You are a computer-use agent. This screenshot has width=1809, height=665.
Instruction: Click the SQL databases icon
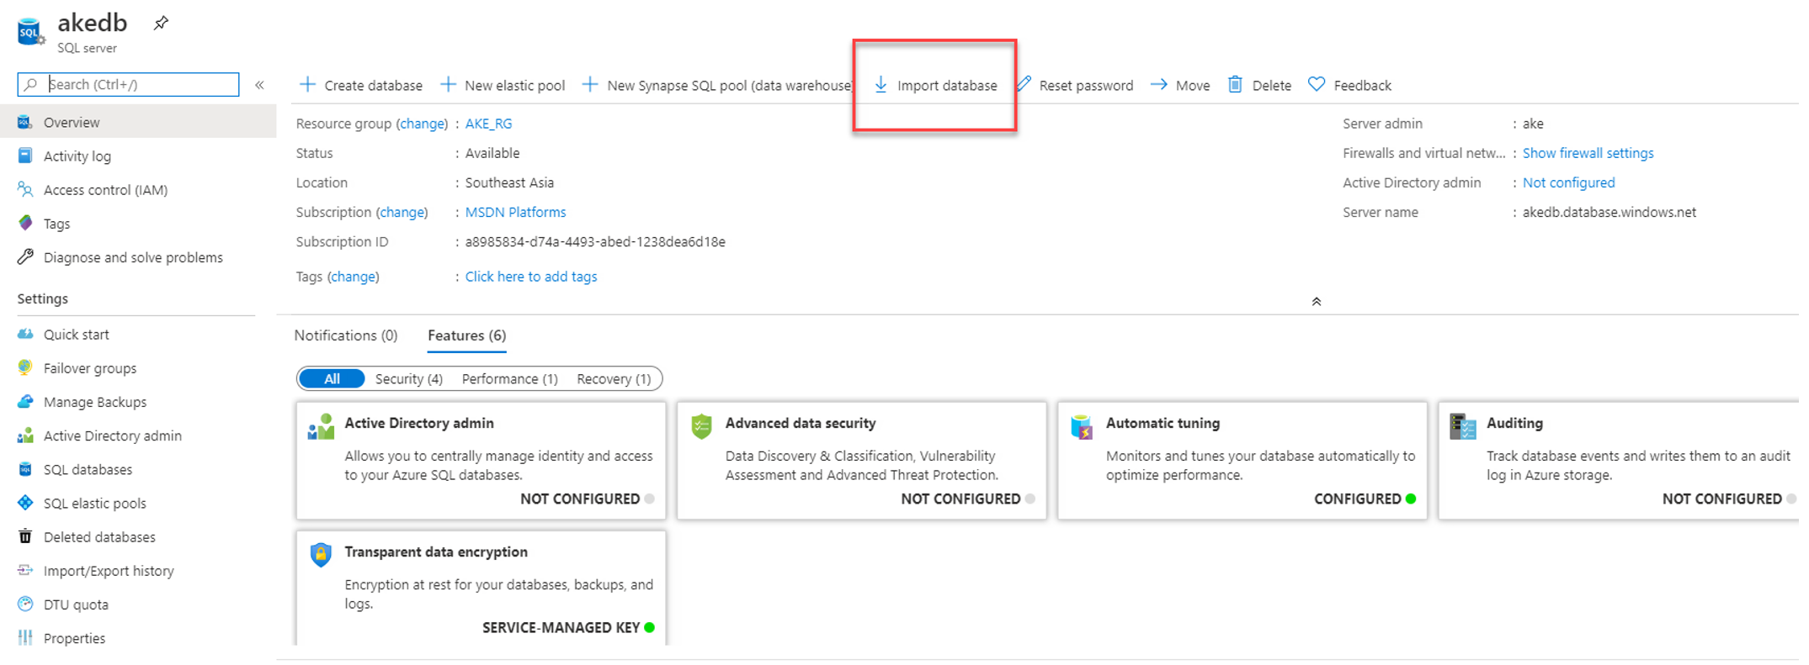25,469
